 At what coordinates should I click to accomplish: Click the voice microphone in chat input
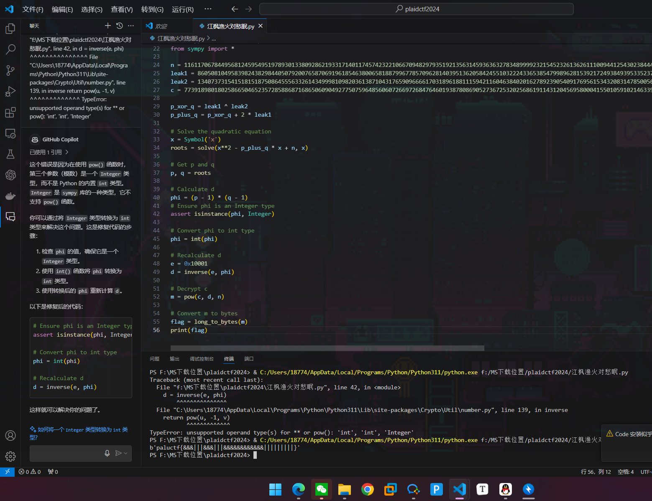click(x=107, y=453)
